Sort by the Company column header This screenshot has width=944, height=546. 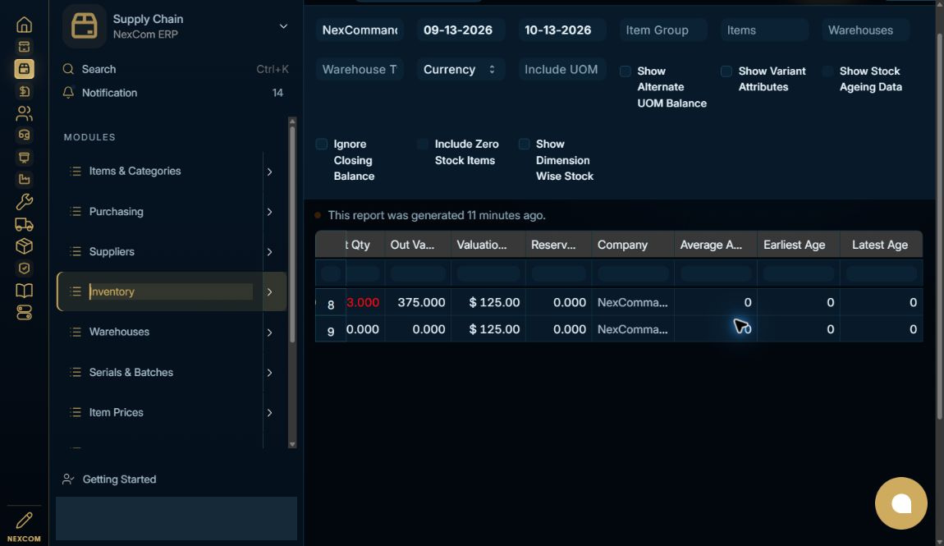click(633, 245)
